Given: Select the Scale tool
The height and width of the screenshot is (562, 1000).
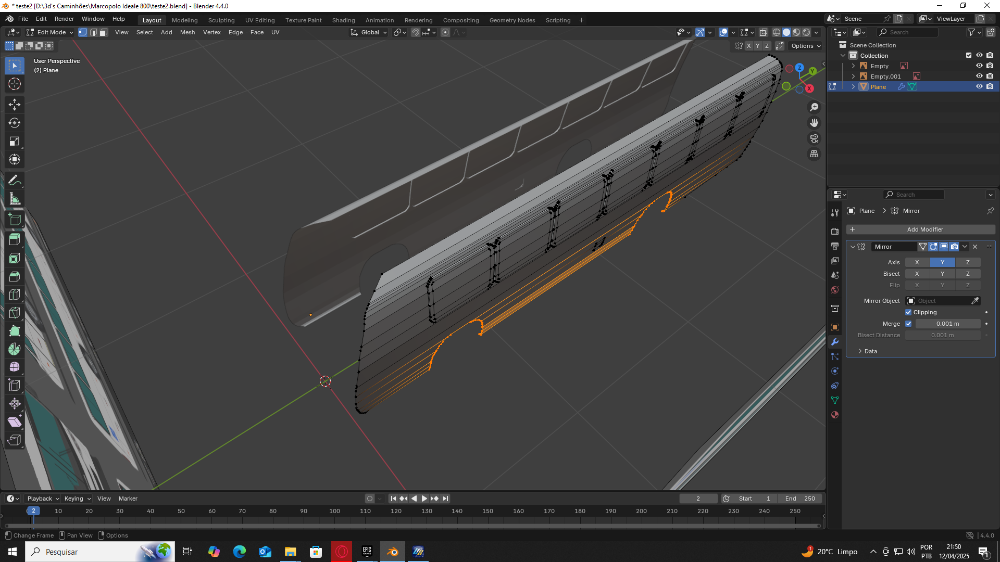Looking at the screenshot, I should click(14, 141).
